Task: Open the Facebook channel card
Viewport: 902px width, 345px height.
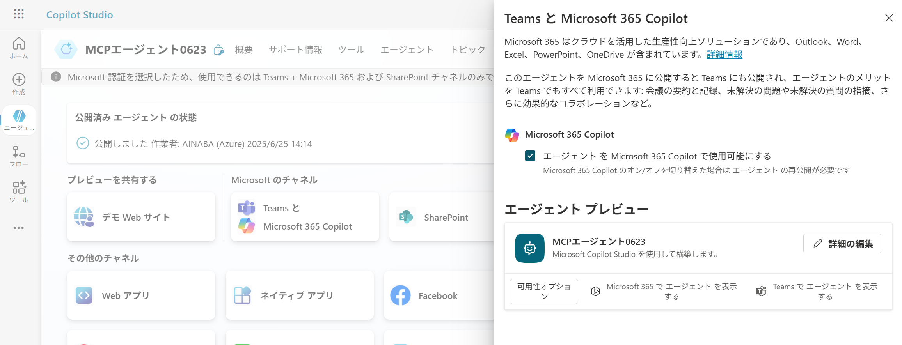Action: click(439, 295)
